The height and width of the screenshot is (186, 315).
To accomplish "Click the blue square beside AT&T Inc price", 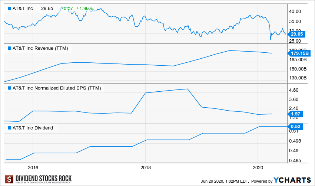I will (x=9, y=8).
